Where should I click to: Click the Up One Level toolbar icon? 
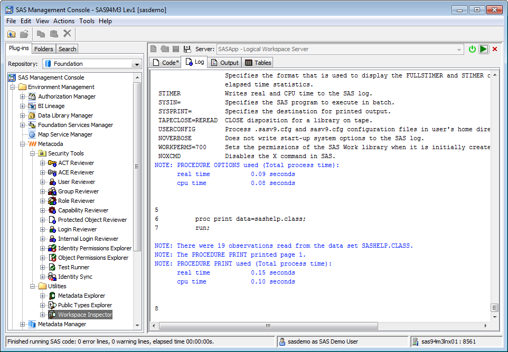coord(11,34)
